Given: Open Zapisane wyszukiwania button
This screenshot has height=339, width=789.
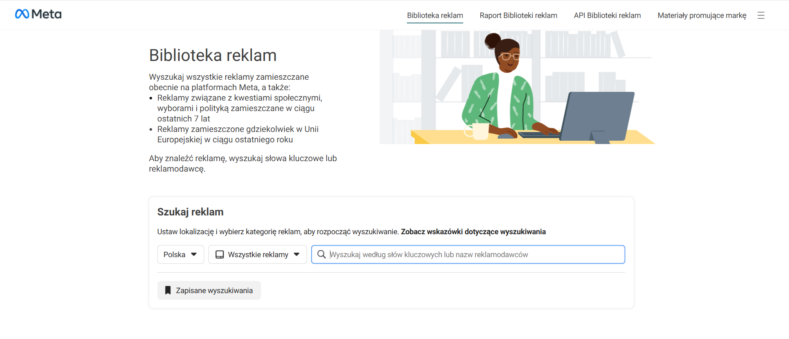Looking at the screenshot, I should coord(209,290).
